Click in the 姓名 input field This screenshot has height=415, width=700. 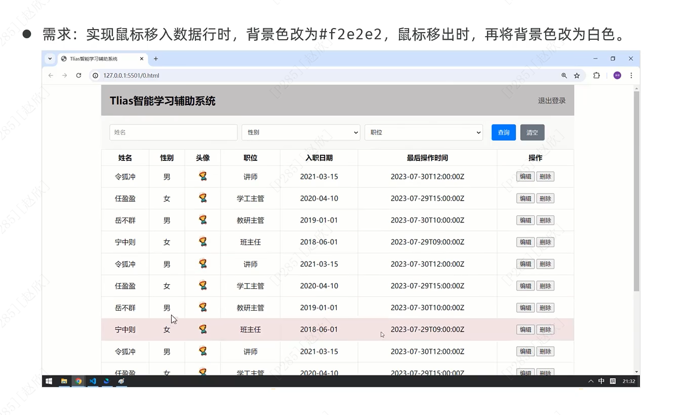coord(173,132)
